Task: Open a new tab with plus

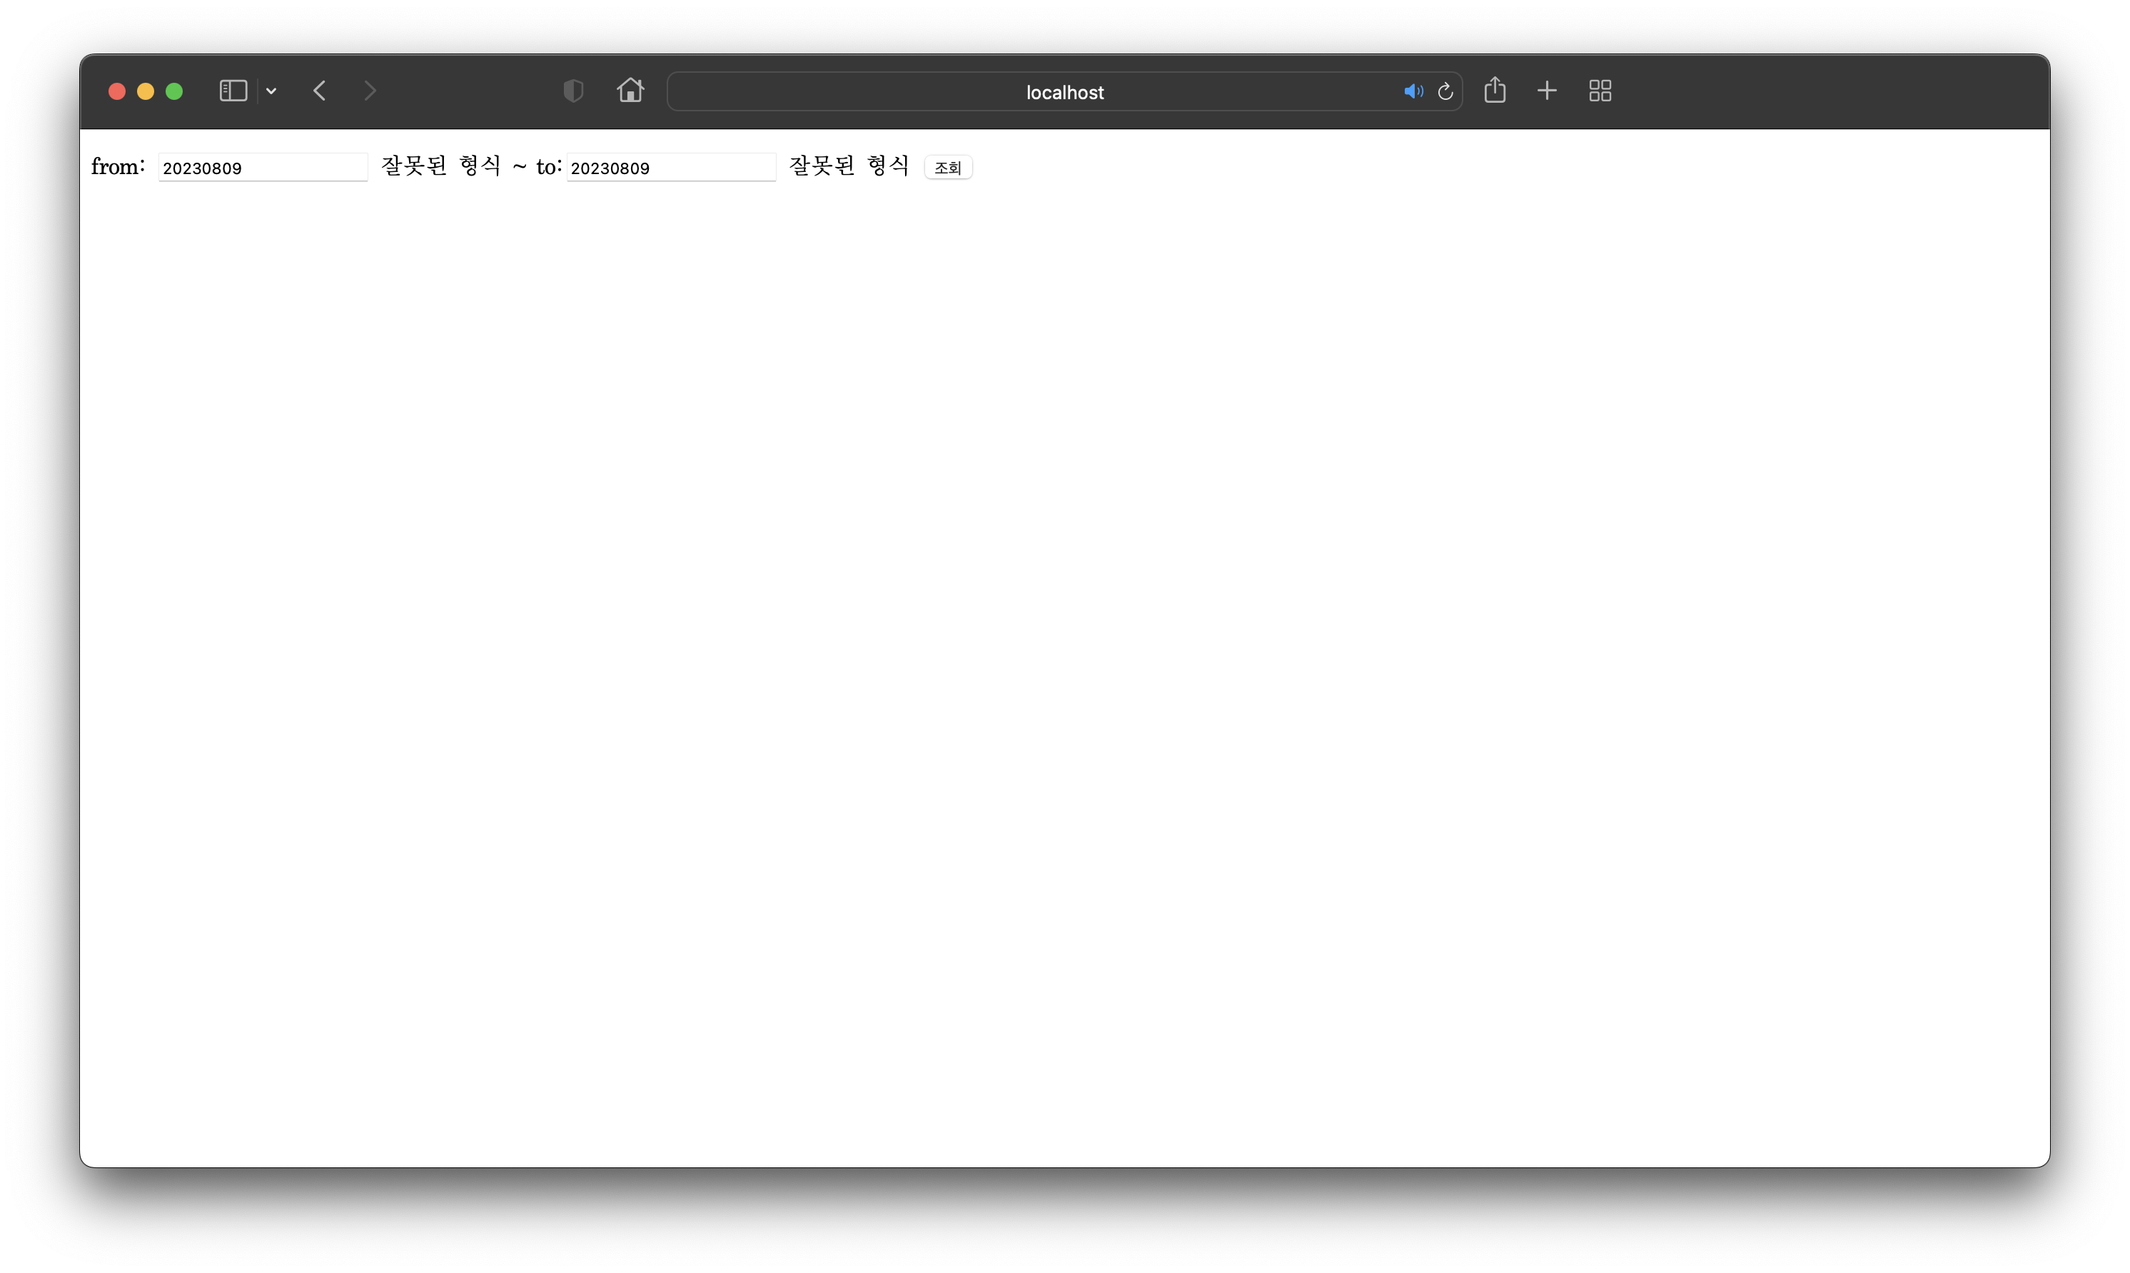Action: point(1547,91)
